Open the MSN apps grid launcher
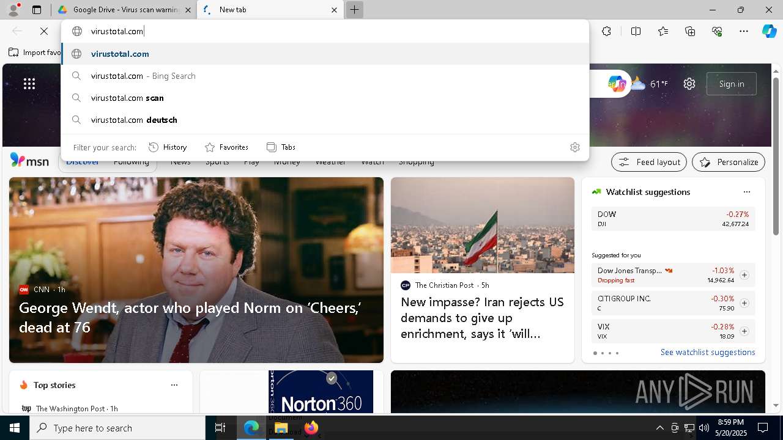 [29, 84]
